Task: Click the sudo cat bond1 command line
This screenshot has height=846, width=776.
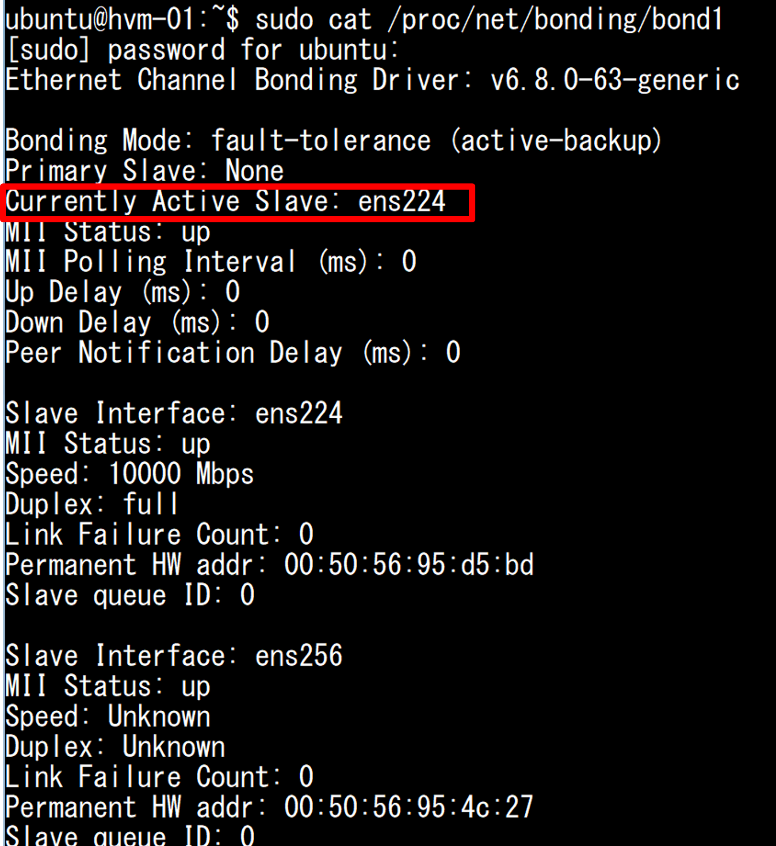Action: click(363, 20)
